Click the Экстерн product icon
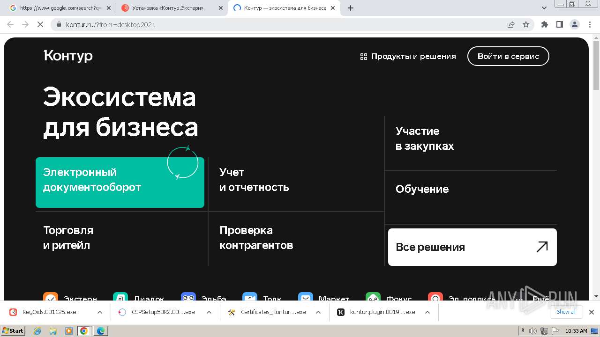Screen dimensions: 600x337 [x=51, y=297]
